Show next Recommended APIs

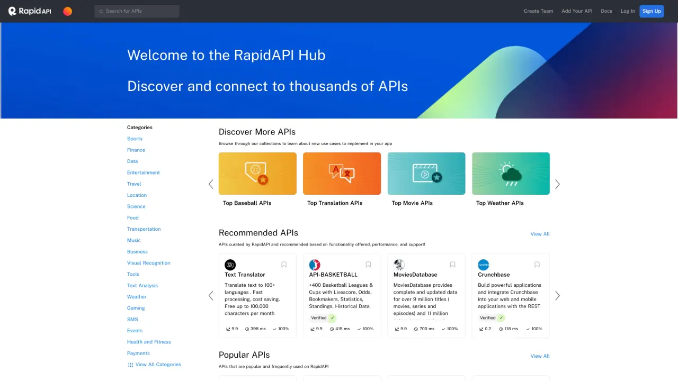(557, 296)
